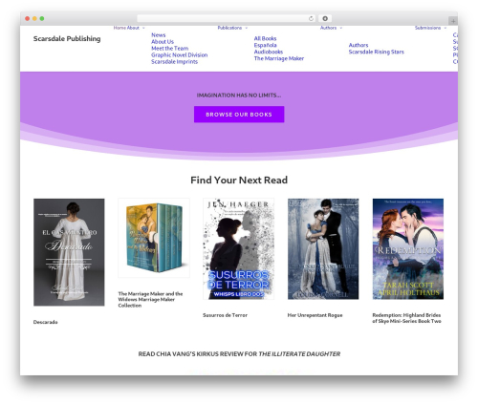The width and height of the screenshot is (478, 404).
Task: Open Authors submenu link
Action: (358, 45)
